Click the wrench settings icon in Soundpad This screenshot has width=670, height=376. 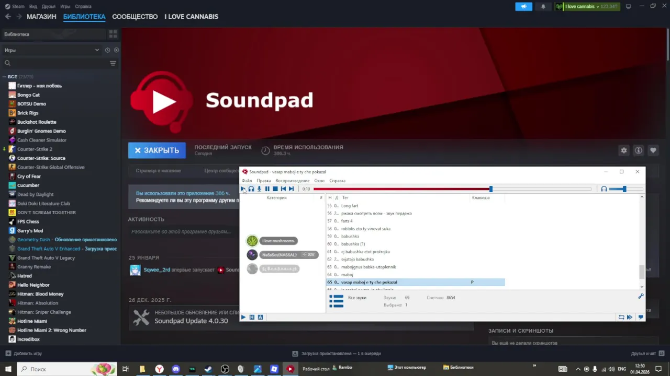[x=640, y=296]
